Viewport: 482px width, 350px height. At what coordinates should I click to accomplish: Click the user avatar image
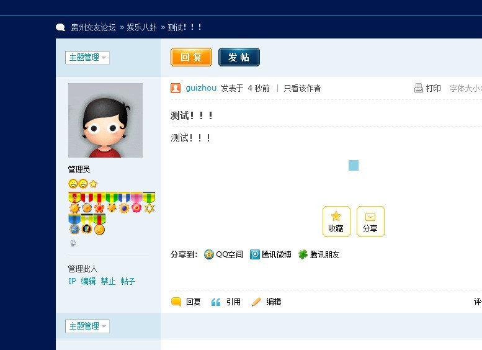click(x=105, y=120)
